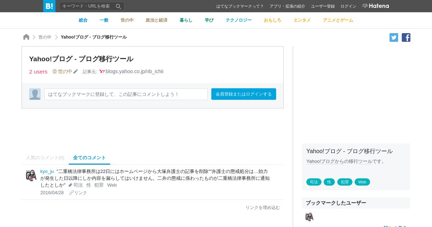
Task: Click ログイン link in header
Action: [348, 6]
